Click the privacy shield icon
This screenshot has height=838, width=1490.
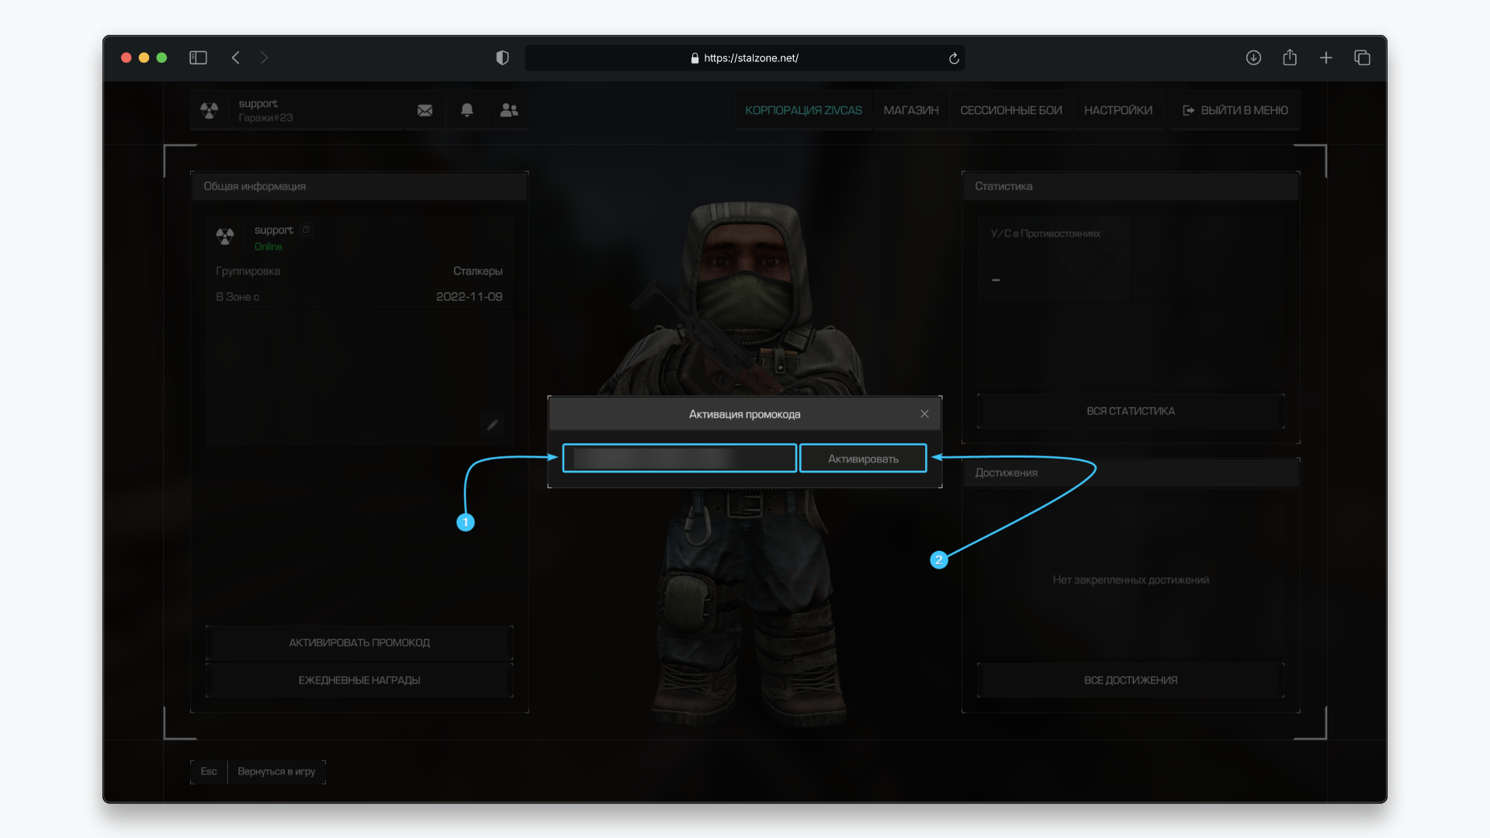pyautogui.click(x=502, y=58)
